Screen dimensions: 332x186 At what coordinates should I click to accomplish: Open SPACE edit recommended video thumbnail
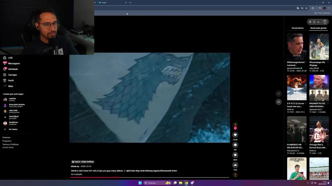(x=297, y=88)
